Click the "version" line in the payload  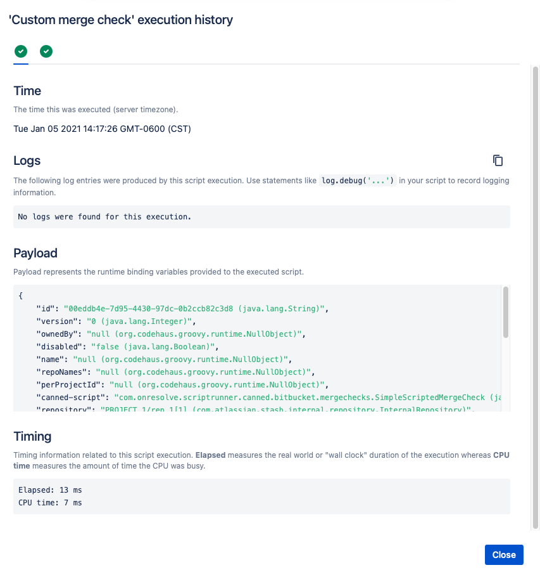[x=116, y=321]
